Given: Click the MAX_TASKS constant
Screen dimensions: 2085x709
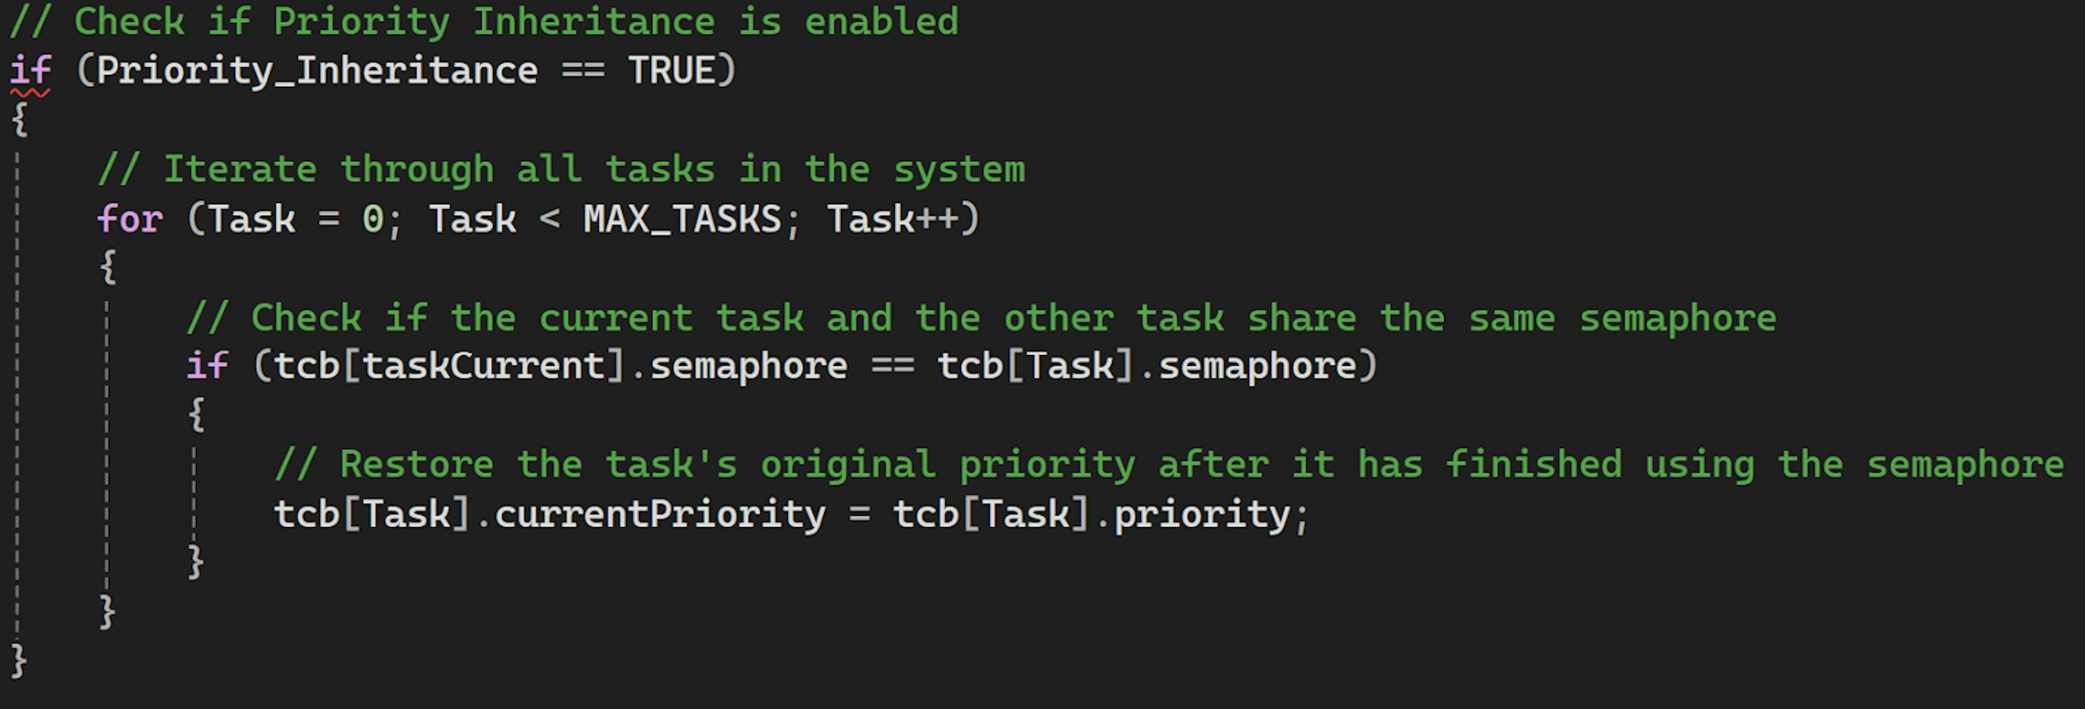Looking at the screenshot, I should click(x=683, y=219).
